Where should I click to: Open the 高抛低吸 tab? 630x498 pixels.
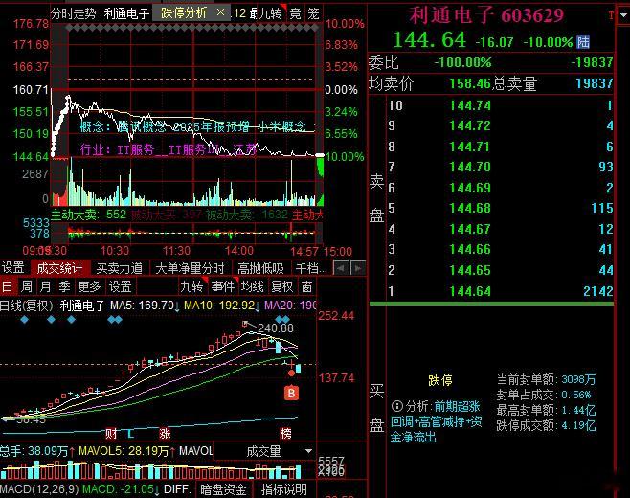point(260,268)
